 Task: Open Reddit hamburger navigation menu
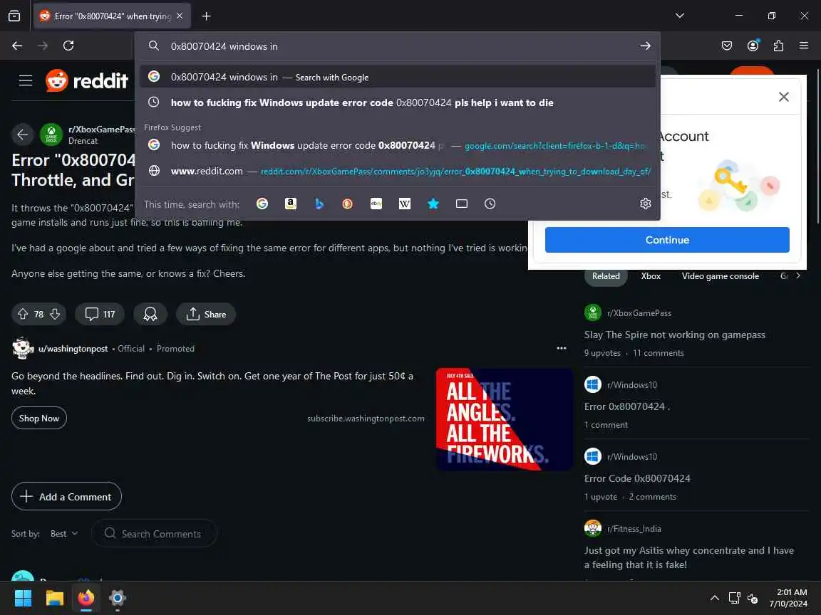click(x=25, y=80)
